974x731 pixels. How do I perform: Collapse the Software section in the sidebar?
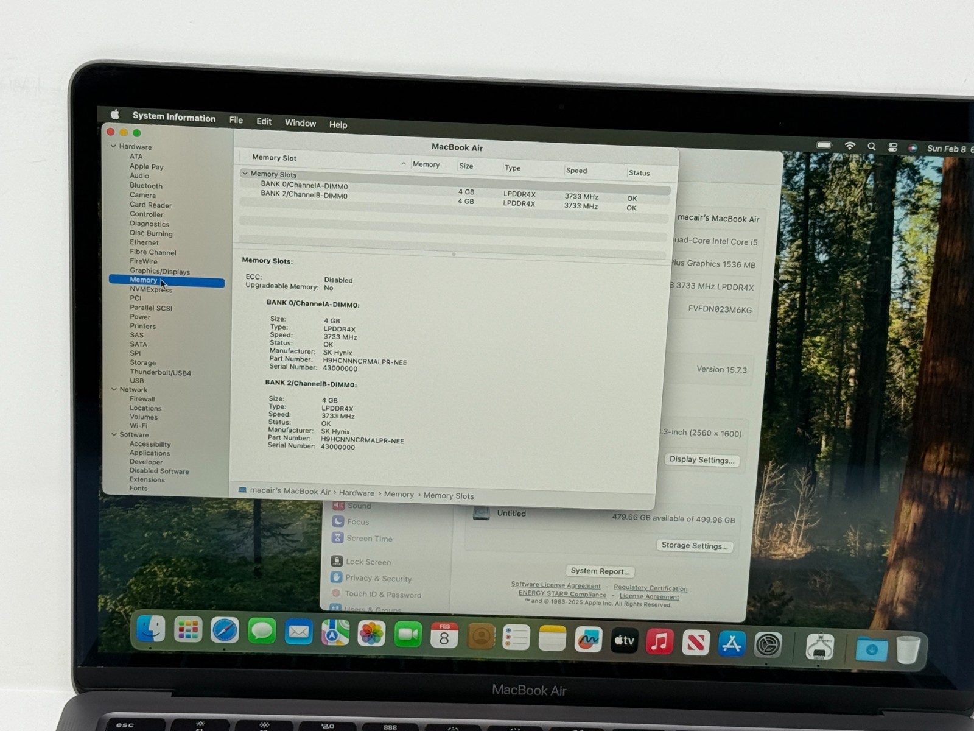(x=114, y=434)
